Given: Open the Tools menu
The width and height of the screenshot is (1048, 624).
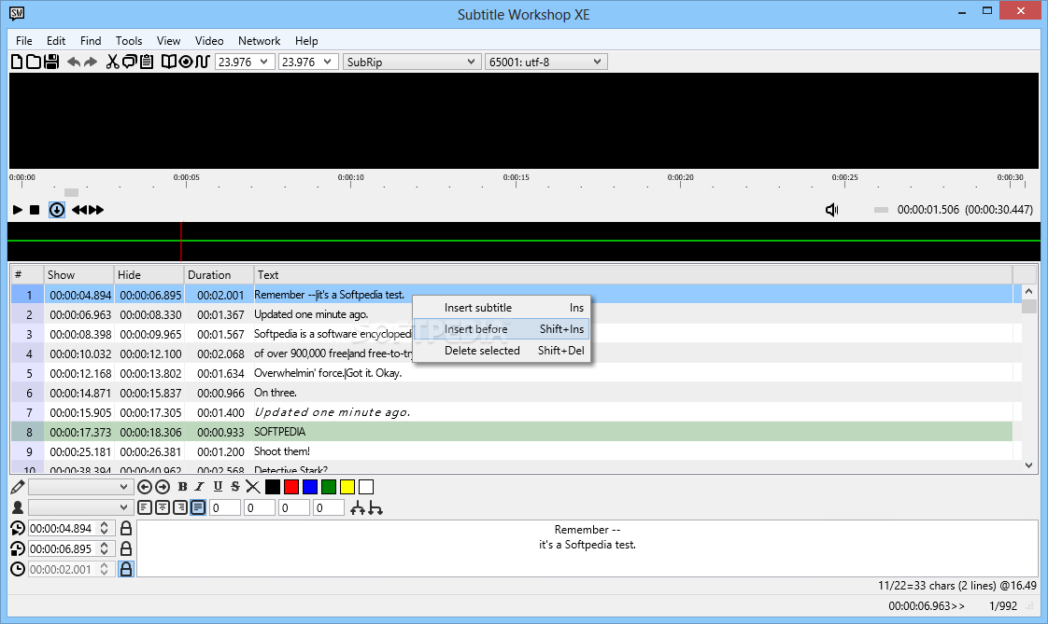Looking at the screenshot, I should click(129, 41).
